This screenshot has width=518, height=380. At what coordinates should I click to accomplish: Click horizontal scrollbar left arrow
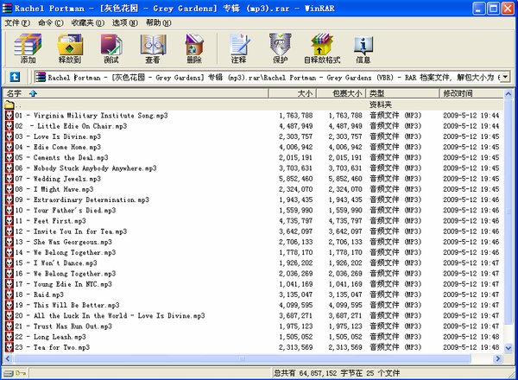tap(9, 358)
